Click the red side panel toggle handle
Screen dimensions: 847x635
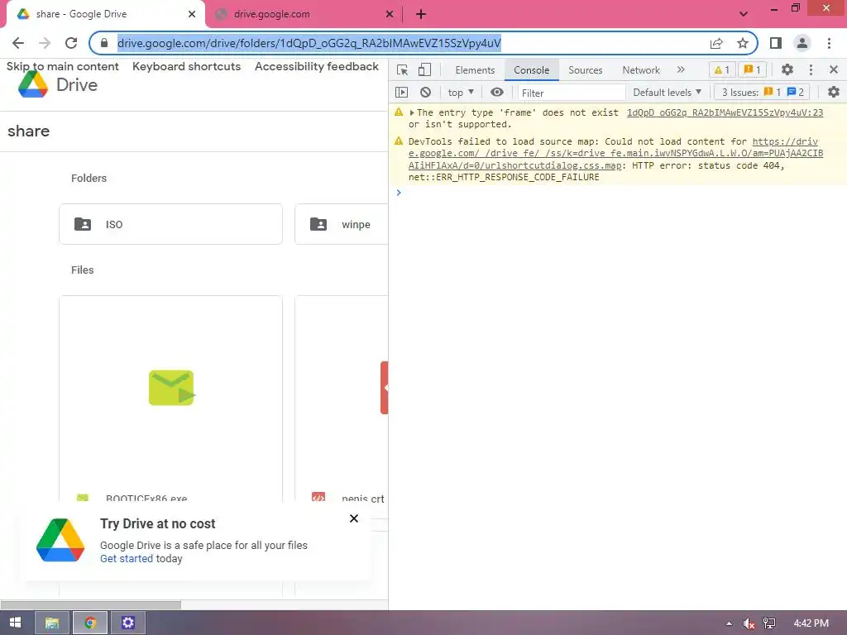coord(384,388)
